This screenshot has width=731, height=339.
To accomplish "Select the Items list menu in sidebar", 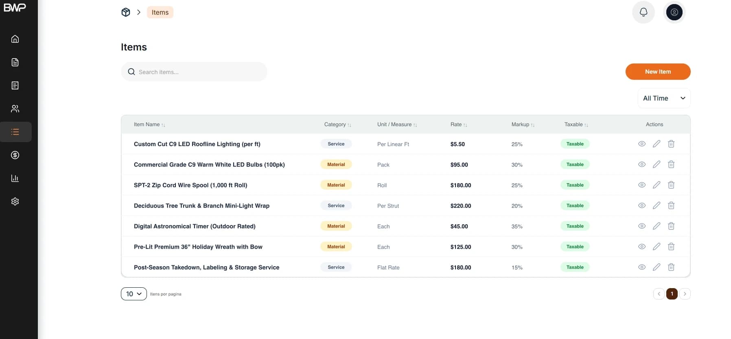I will tap(15, 132).
